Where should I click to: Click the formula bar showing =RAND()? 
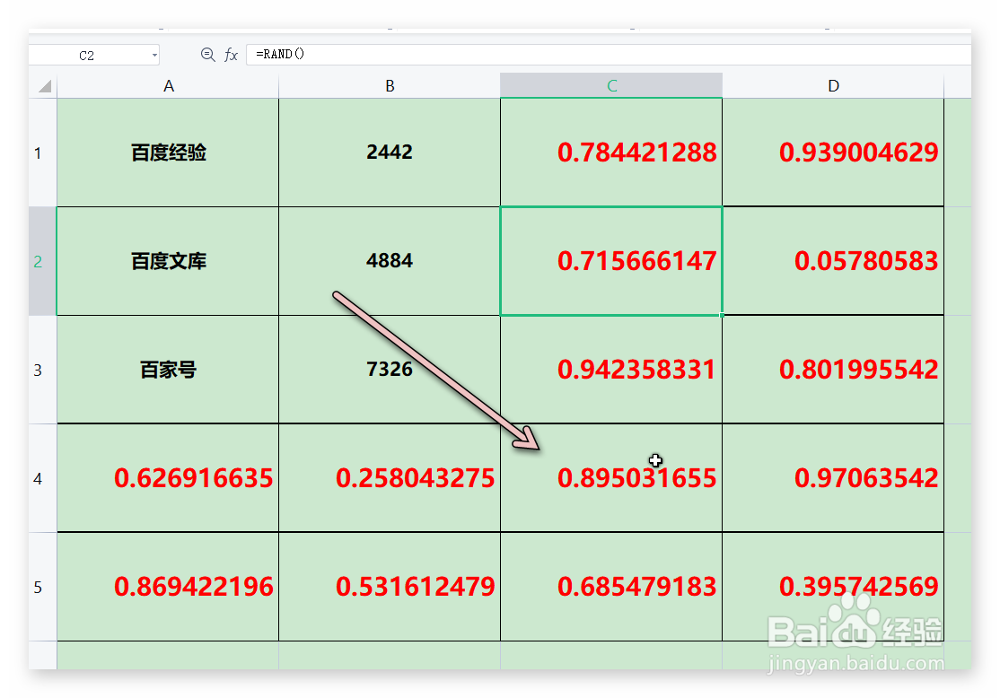click(x=609, y=54)
